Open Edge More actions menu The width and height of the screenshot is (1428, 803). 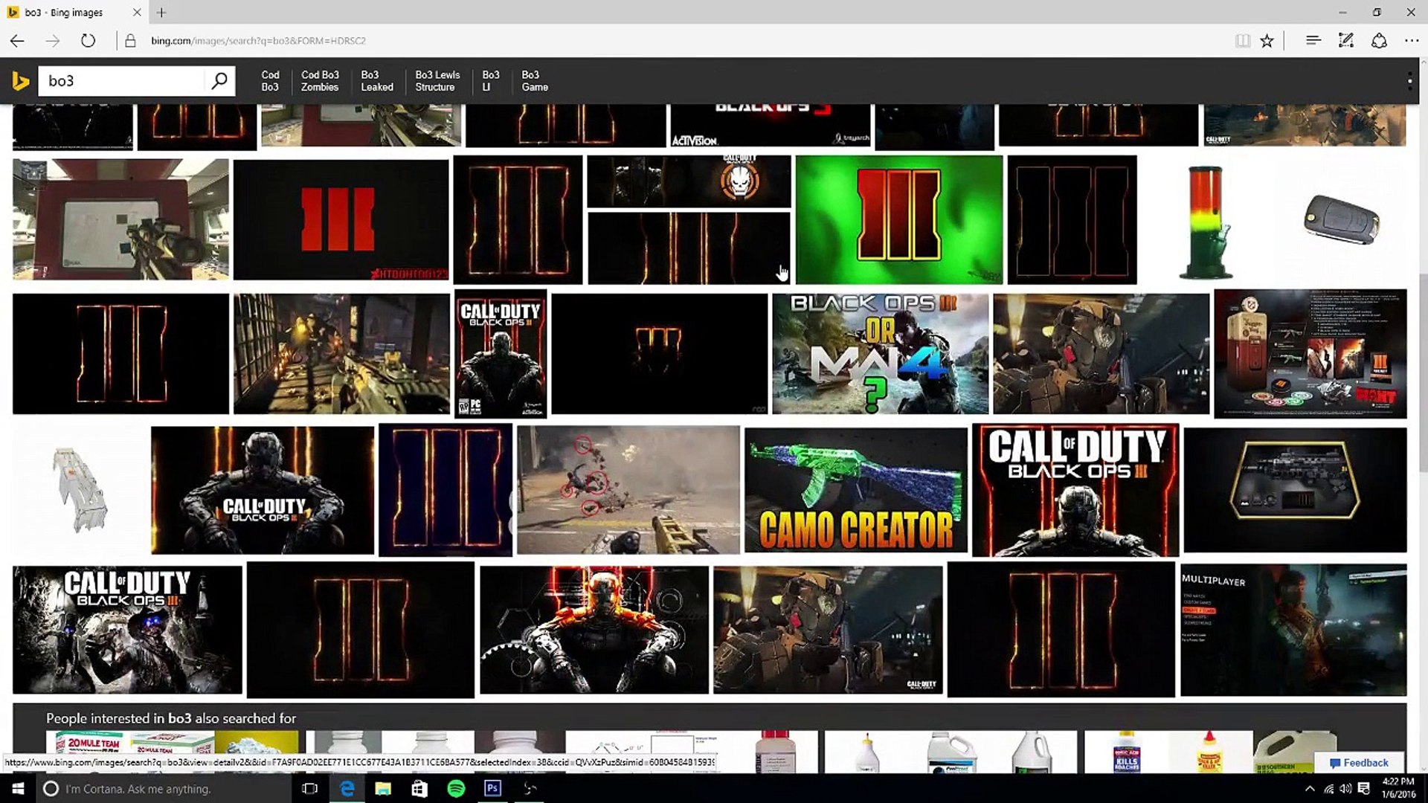pos(1411,41)
